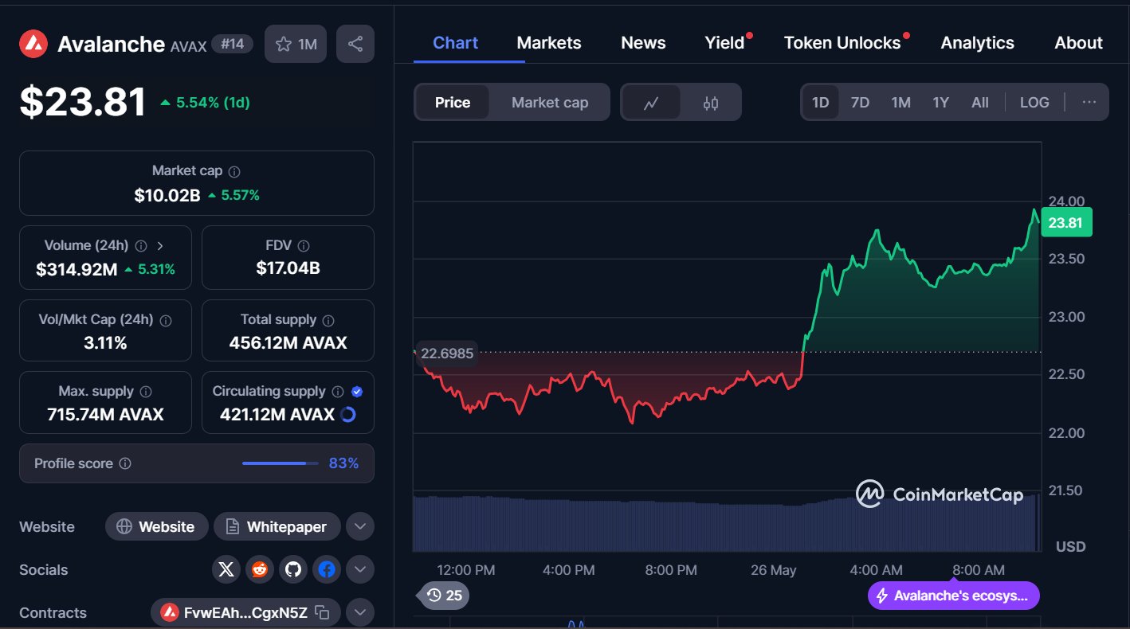Click the 5.54% (1d) change value
This screenshot has width=1130, height=629.
213,103
